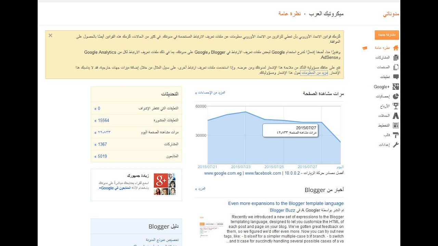Screen dimensions: 438x246
Task: Open Blogger Buzz link
Action: (x=282, y=210)
